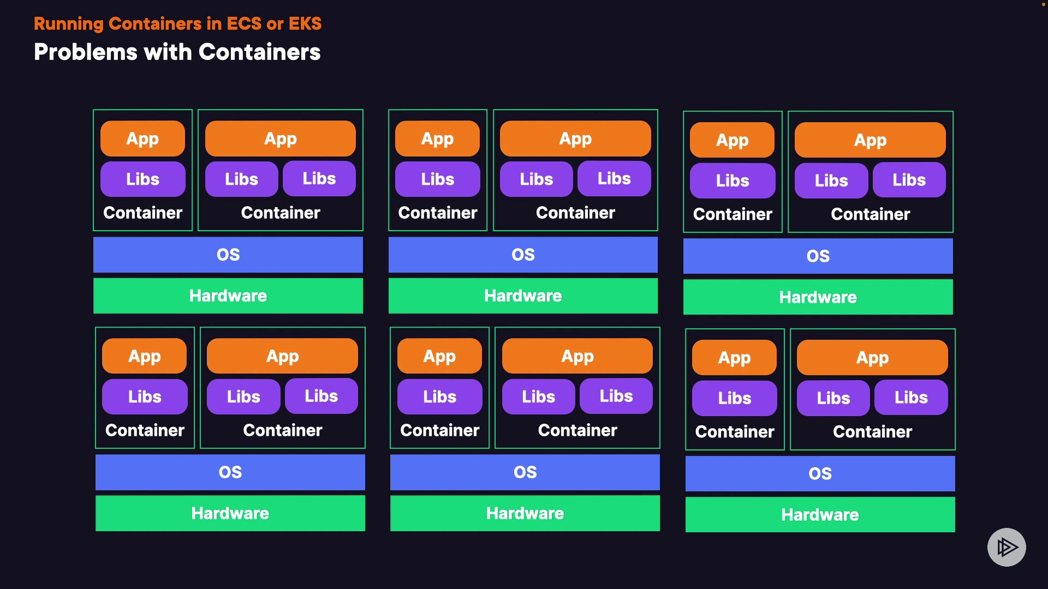Click the 'Problems with Containers' heading
The height and width of the screenshot is (589, 1048).
[177, 52]
